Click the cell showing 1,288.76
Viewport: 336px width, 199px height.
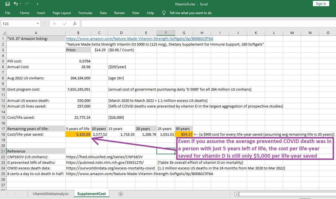(146, 135)
